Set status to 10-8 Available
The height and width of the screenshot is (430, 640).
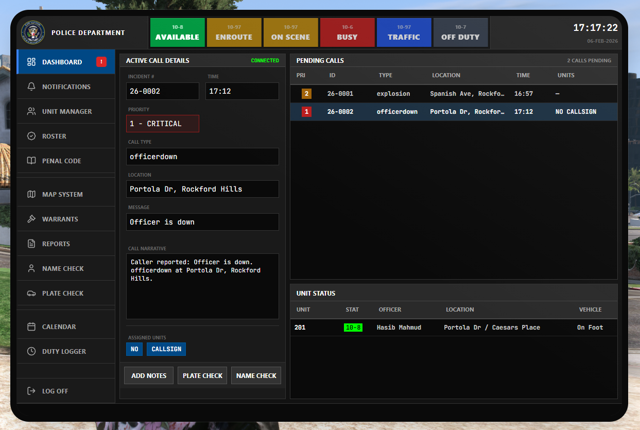pos(177,32)
